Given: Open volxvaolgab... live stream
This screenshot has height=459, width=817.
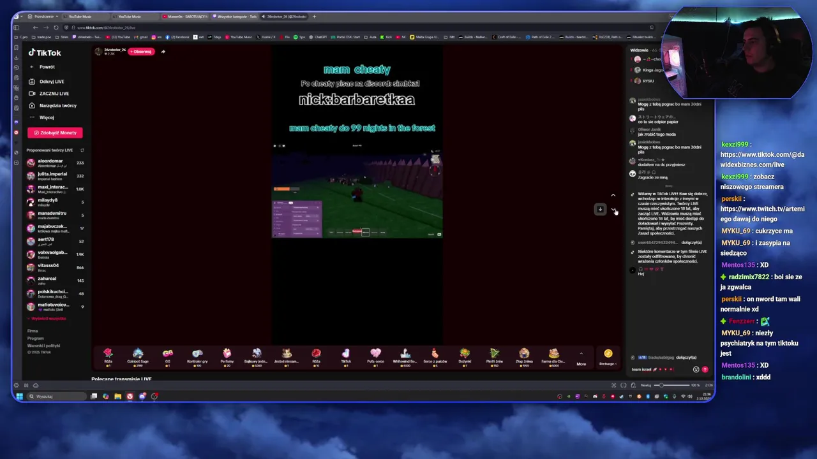Looking at the screenshot, I should [55, 254].
